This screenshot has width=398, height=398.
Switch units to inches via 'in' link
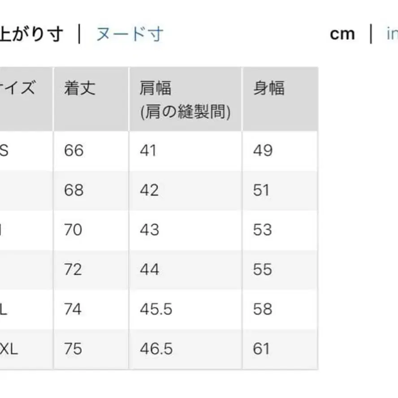(x=392, y=33)
